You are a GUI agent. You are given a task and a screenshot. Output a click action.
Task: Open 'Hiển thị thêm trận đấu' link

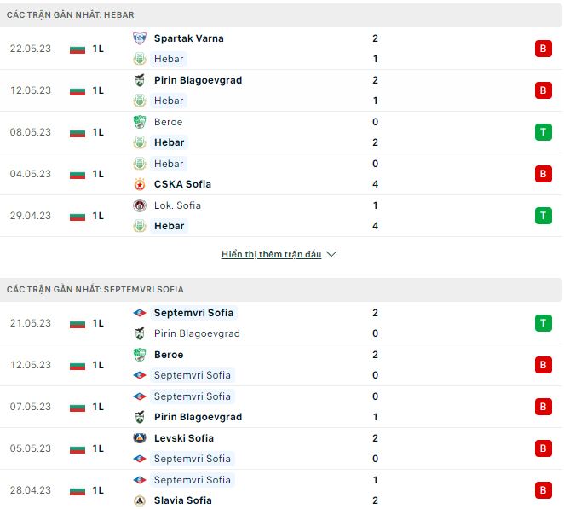point(271,254)
